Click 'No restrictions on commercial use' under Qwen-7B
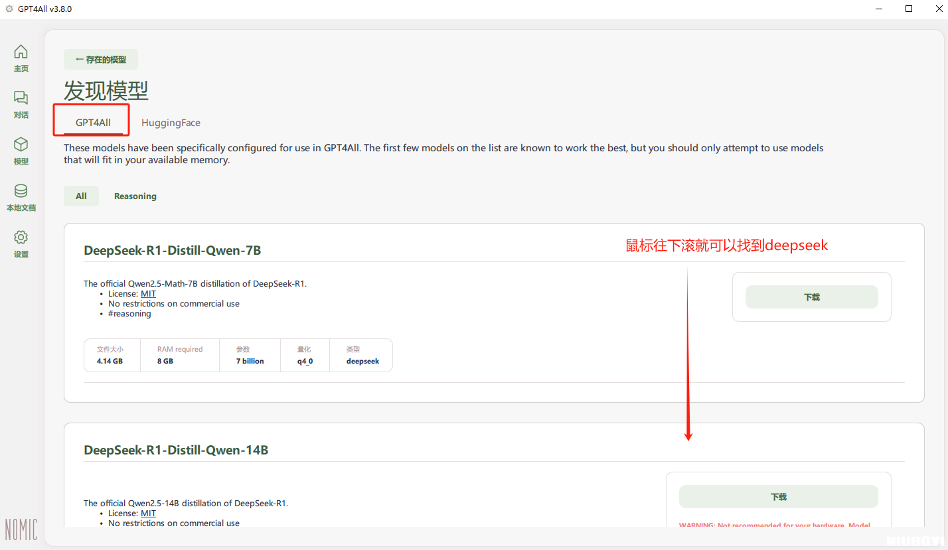The width and height of the screenshot is (948, 550). [x=174, y=303]
